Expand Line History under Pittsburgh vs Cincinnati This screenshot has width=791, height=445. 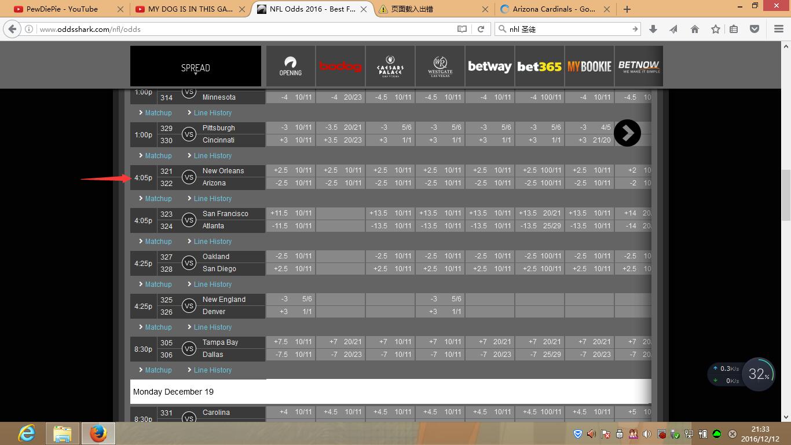213,156
